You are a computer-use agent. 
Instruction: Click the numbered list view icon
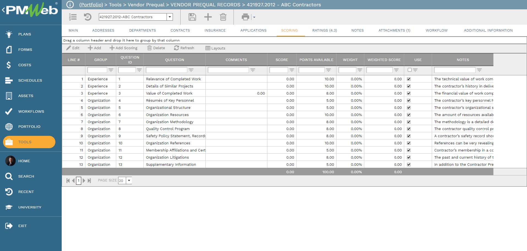[x=73, y=17]
